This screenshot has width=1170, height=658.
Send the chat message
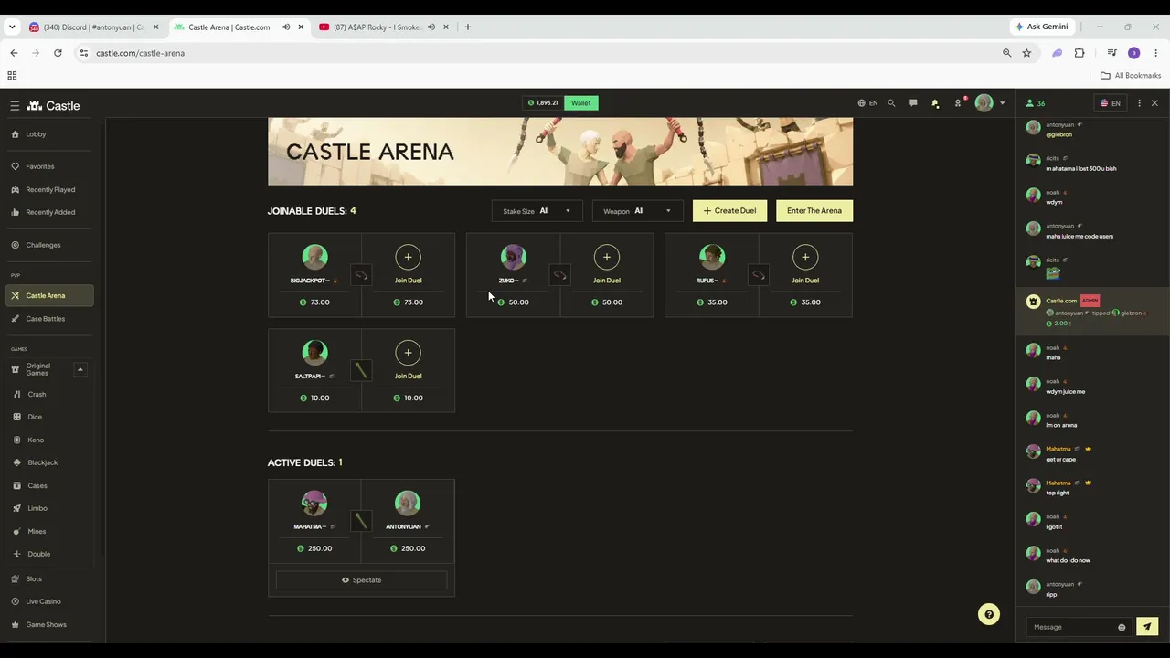coord(1146,627)
